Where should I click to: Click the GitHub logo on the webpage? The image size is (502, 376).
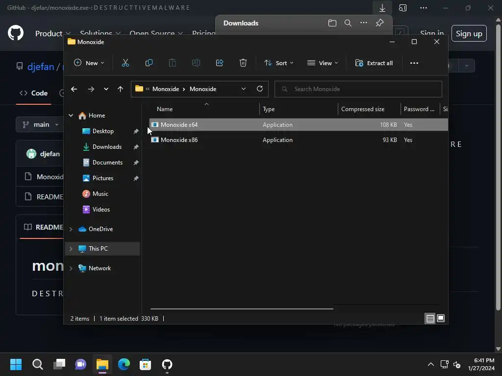16,33
